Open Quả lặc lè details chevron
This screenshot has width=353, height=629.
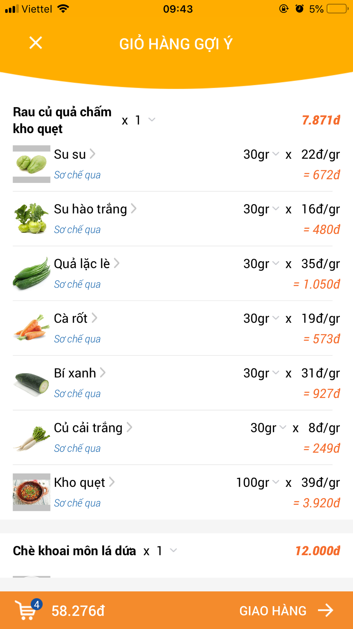[x=116, y=264]
